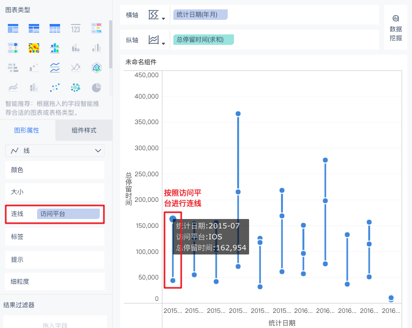Click the 标签 property box
This screenshot has height=328, width=412.
pos(55,237)
